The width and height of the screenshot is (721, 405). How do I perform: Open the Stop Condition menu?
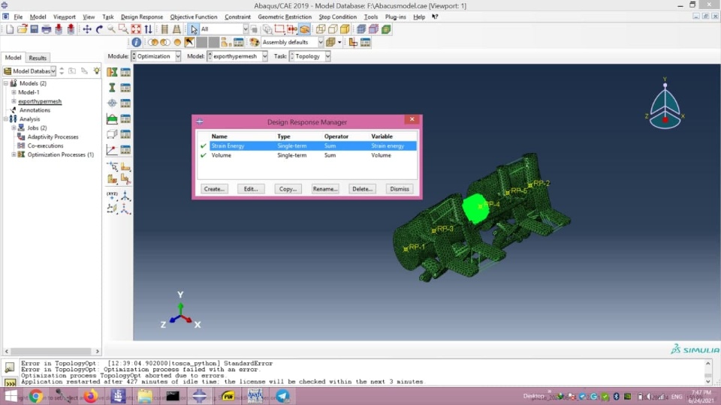coord(337,17)
